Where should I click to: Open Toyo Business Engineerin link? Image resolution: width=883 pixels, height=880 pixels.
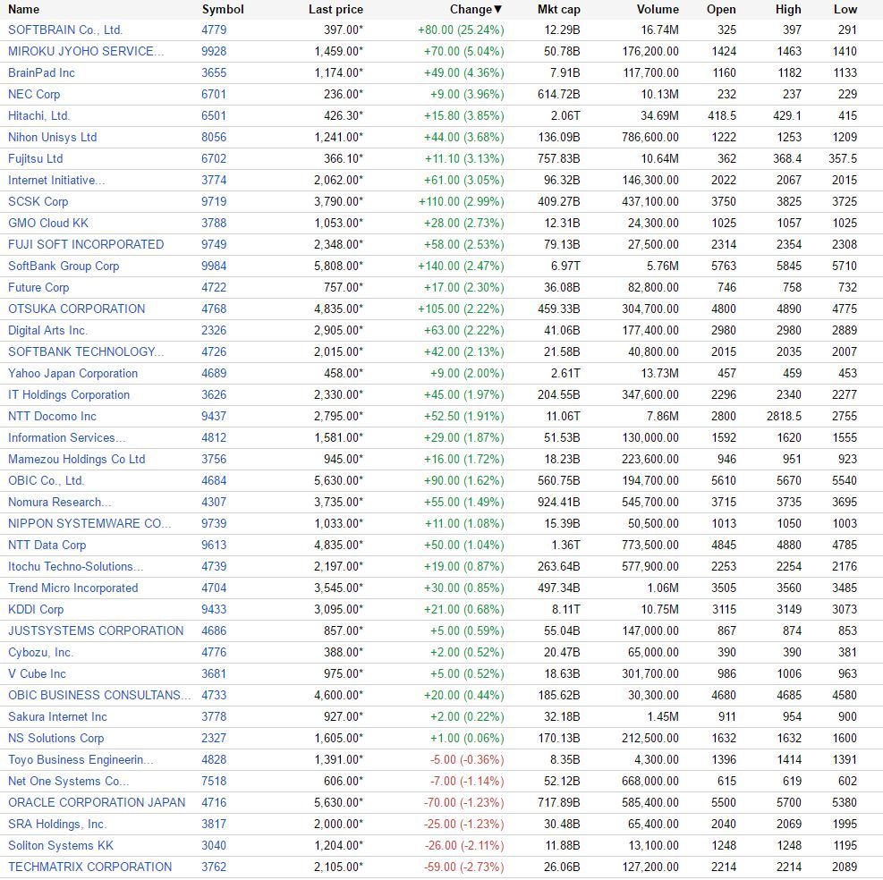click(x=81, y=759)
